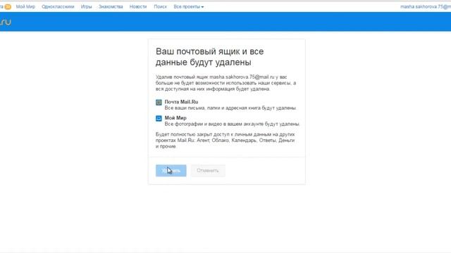Click the Почта Mail.Ru bold label

tap(181, 102)
